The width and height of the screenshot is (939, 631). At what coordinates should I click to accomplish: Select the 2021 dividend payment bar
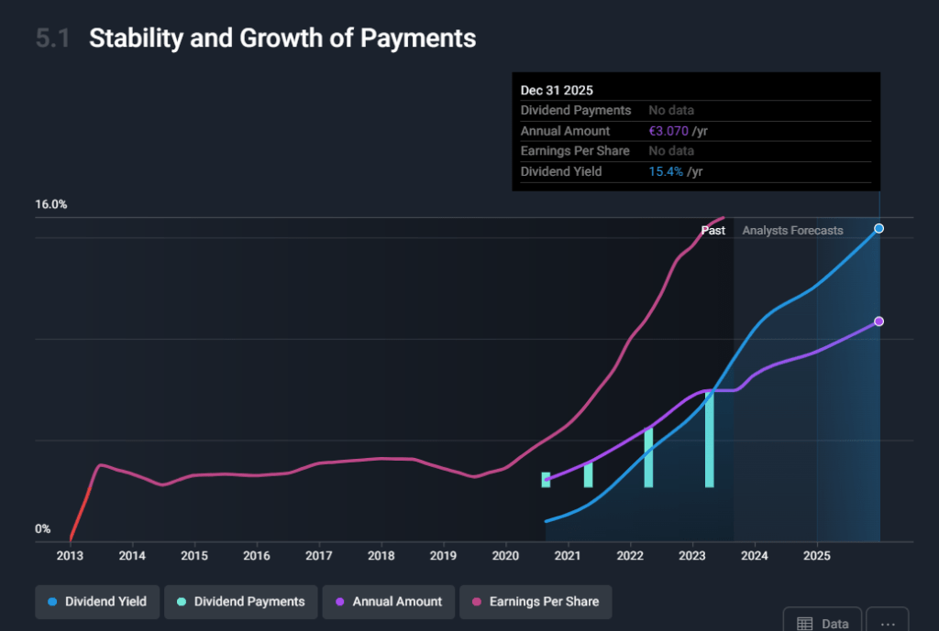pyautogui.click(x=588, y=474)
